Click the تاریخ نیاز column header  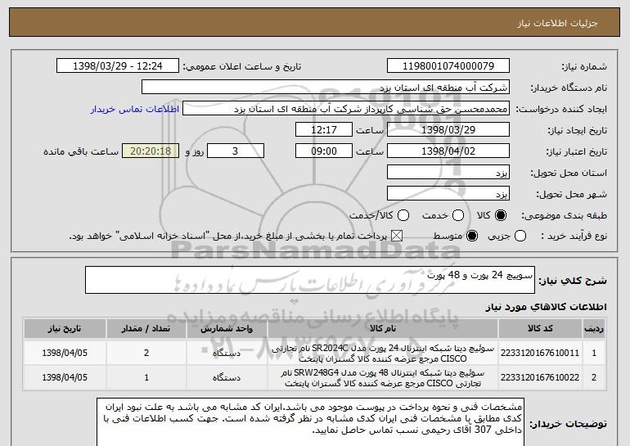65,329
